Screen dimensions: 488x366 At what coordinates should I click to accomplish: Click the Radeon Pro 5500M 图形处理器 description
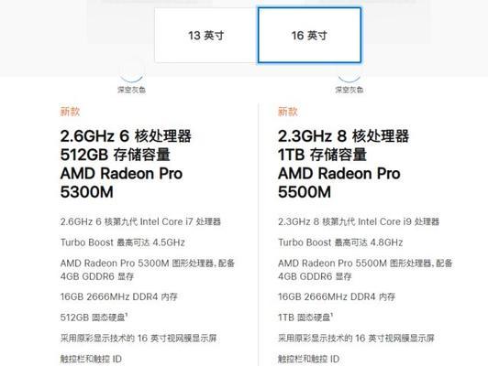pyautogui.click(x=365, y=269)
